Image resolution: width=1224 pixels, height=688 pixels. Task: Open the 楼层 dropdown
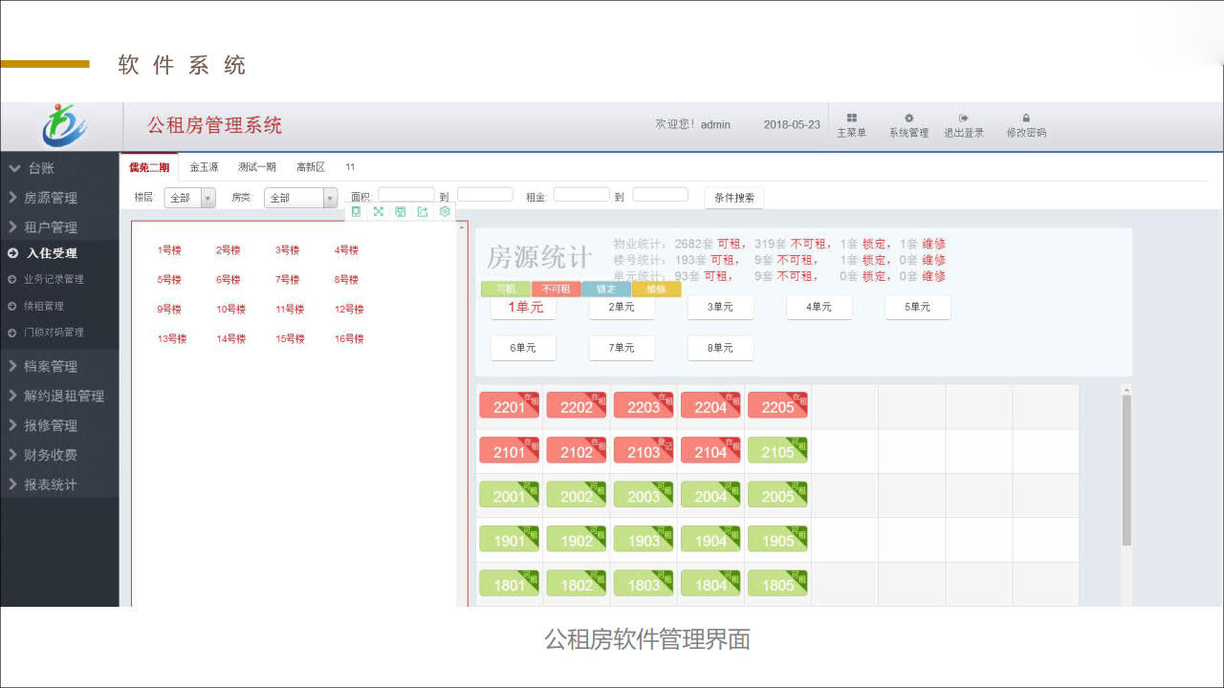pyautogui.click(x=189, y=198)
